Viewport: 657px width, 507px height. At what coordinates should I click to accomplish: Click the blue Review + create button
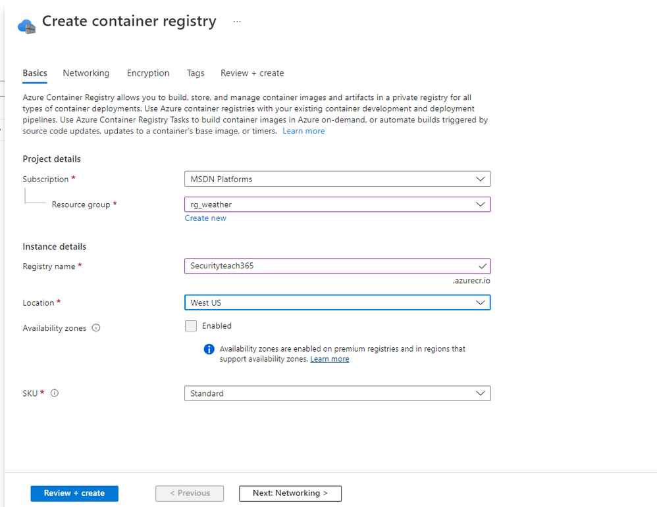click(x=74, y=493)
